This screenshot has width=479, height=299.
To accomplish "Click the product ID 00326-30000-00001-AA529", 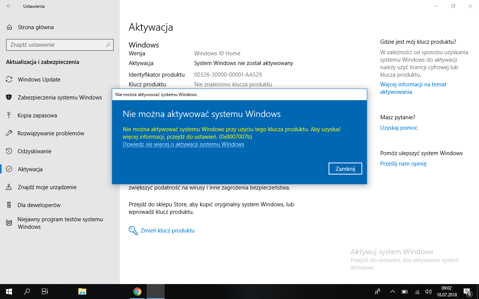I will (x=228, y=75).
